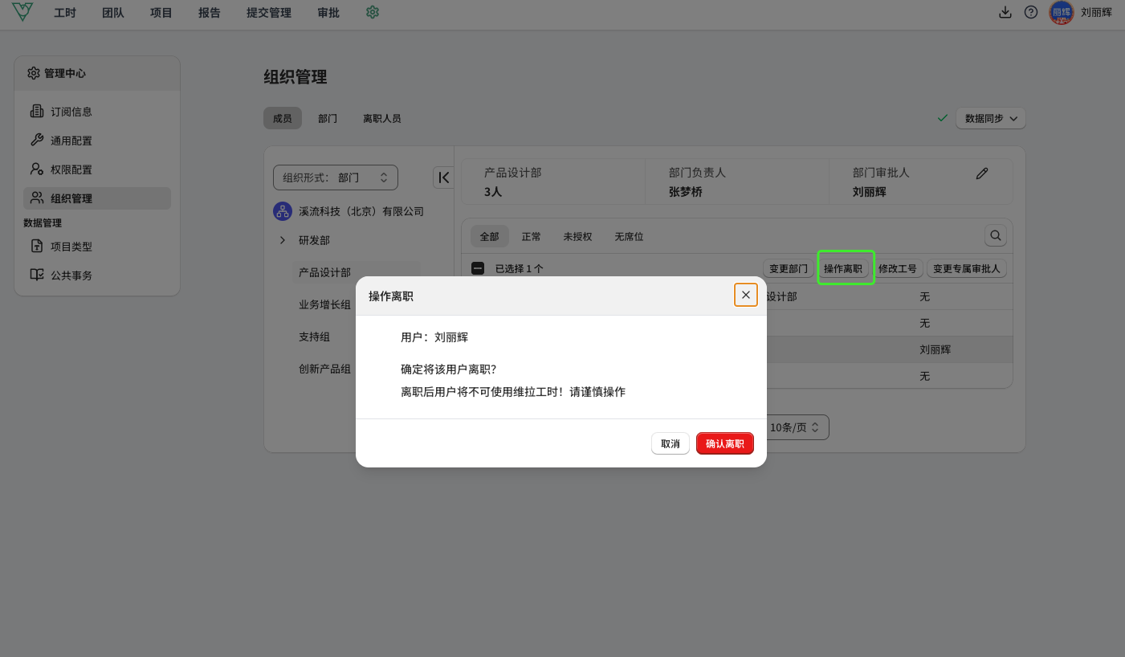Viewport: 1125px width, 657px height.
Task: Filter members by 未授权
Action: pyautogui.click(x=578, y=236)
